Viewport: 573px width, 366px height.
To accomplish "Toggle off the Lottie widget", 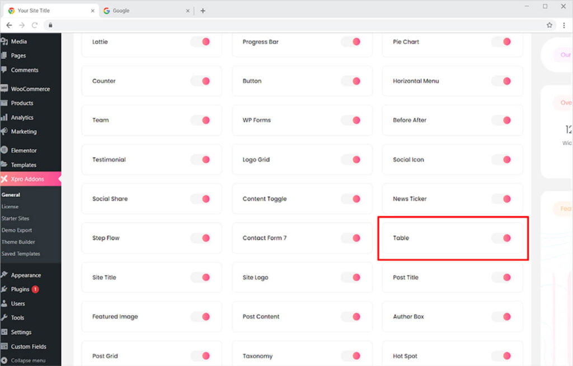I will (200, 42).
